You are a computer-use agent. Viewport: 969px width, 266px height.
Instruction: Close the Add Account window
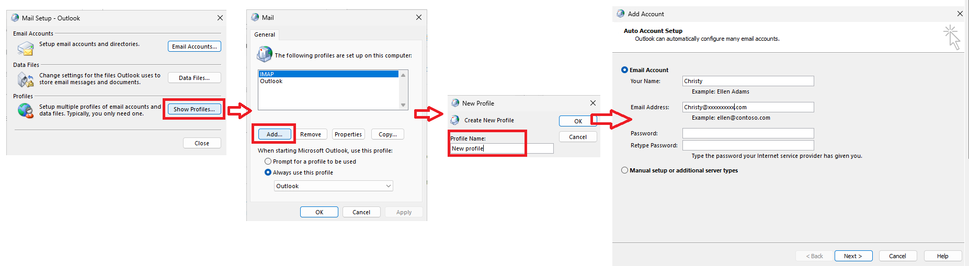960,14
